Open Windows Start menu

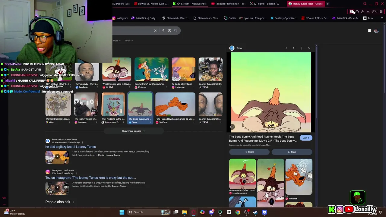click(122, 212)
